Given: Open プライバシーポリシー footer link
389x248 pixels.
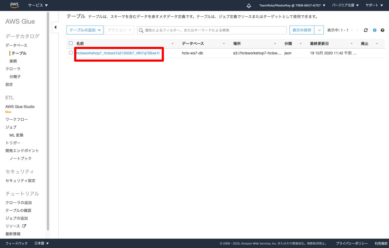Looking at the screenshot, I should click(x=352, y=243).
